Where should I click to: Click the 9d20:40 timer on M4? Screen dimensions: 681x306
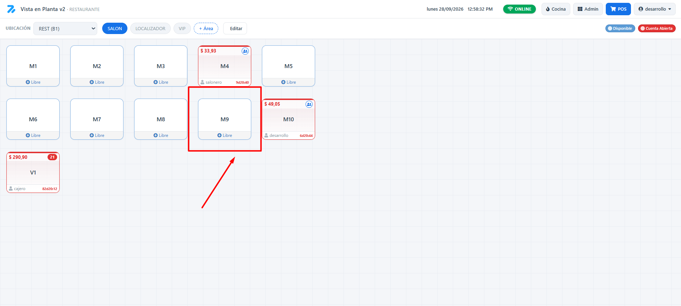242,83
